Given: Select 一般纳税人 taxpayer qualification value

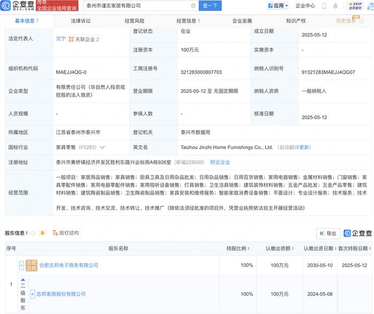Looking at the screenshot, I should click(314, 91).
